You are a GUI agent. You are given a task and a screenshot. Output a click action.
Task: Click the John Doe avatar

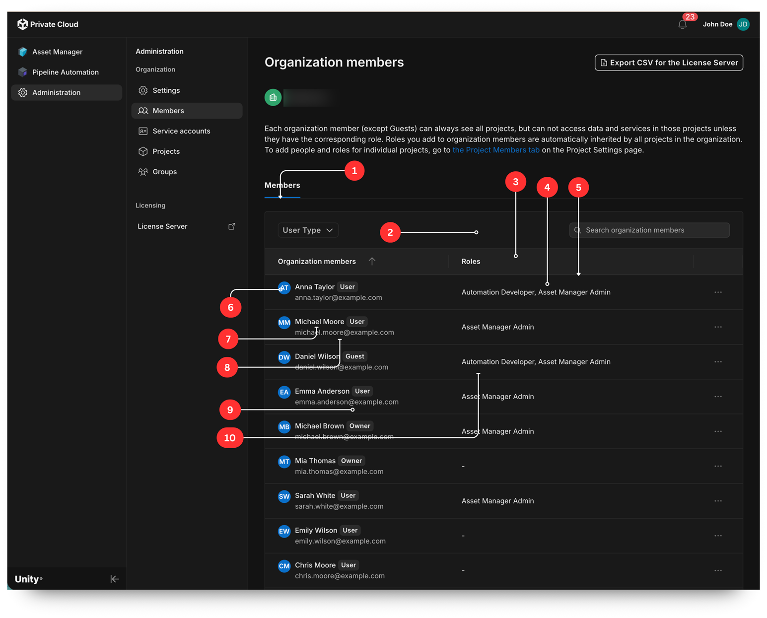click(743, 24)
